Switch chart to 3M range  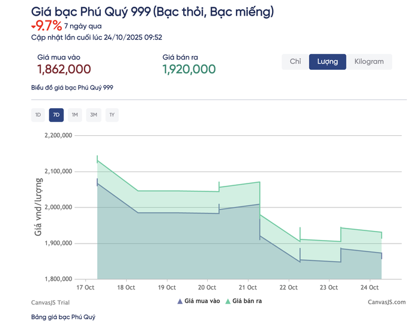click(94, 114)
